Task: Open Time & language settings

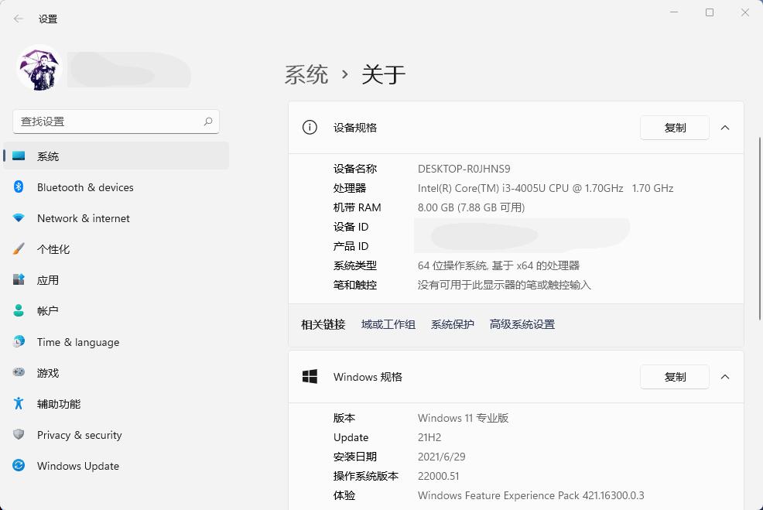Action: coord(77,342)
